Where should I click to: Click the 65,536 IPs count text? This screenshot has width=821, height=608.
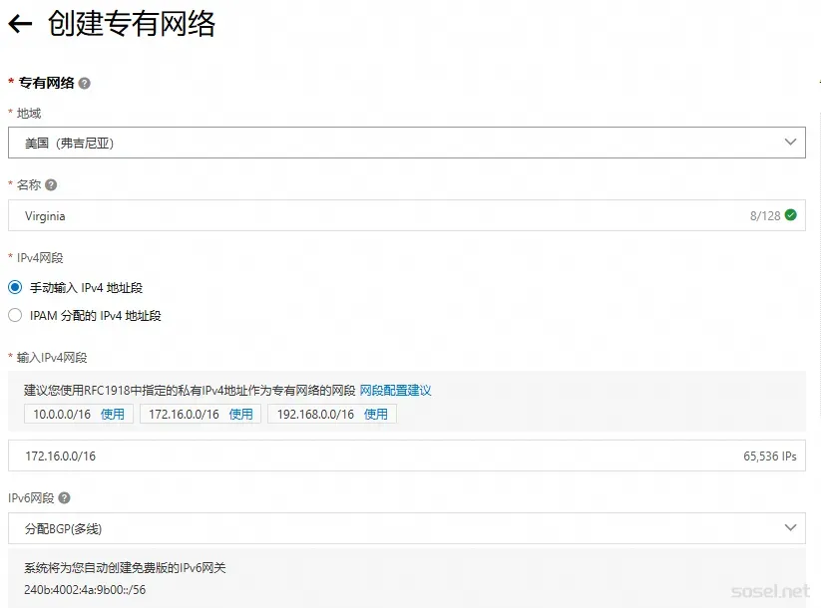click(x=770, y=456)
